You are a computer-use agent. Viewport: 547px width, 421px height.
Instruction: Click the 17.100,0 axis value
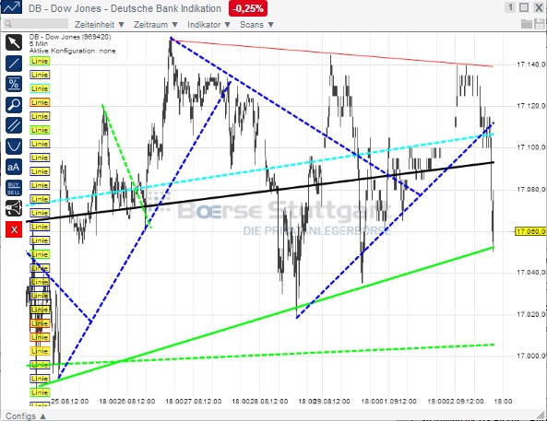pos(530,147)
